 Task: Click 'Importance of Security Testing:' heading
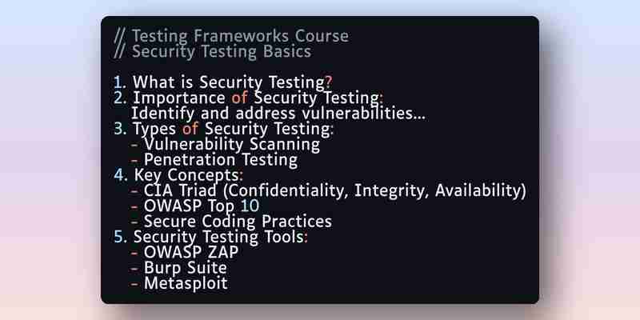pos(249,98)
